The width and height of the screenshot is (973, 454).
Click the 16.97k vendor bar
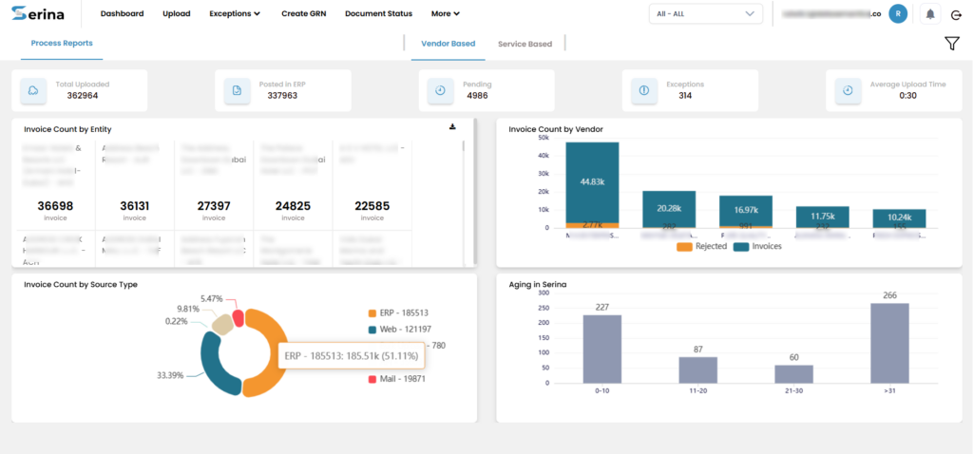(746, 211)
